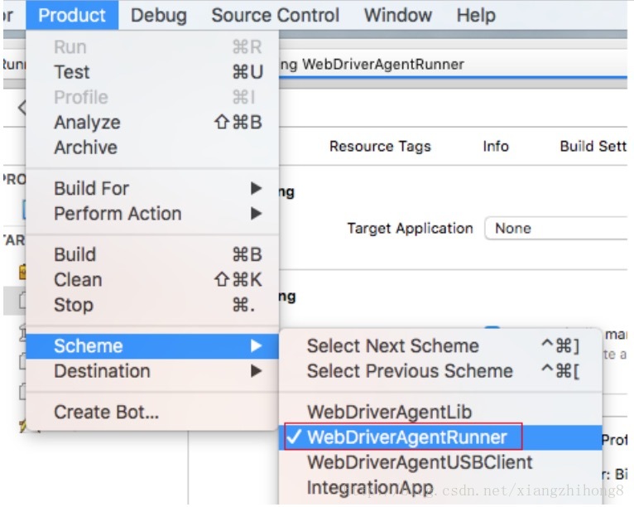Choose the Clean command
634x507 pixels.
point(78,280)
